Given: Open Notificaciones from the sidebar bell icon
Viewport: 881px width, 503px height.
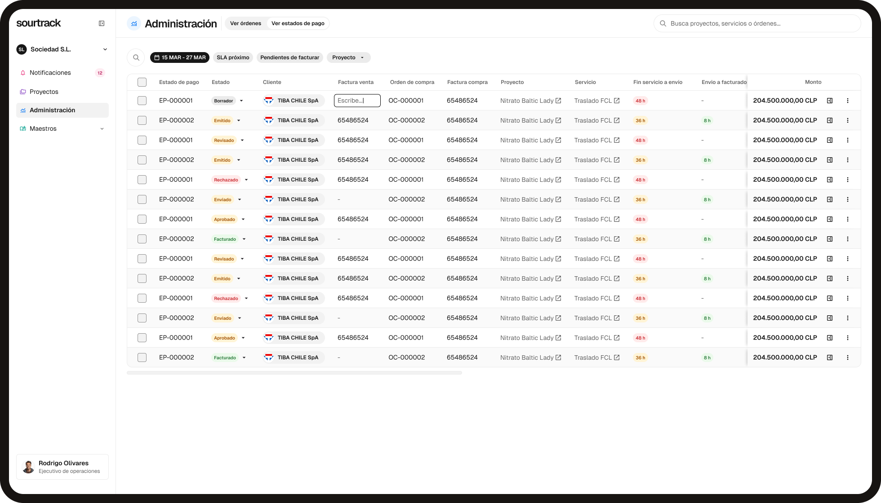Looking at the screenshot, I should coord(22,72).
